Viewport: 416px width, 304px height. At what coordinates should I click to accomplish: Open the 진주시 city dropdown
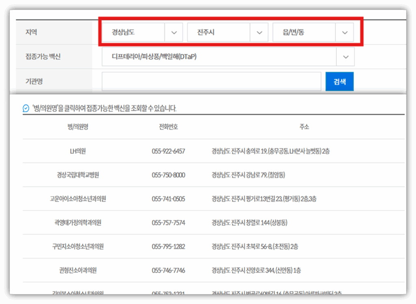click(227, 33)
